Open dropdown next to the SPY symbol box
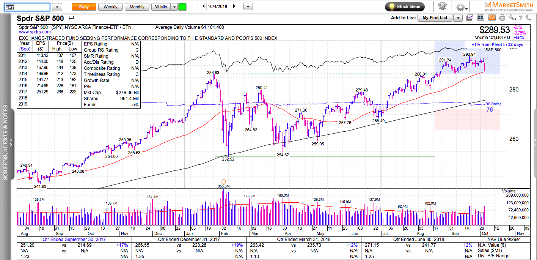This screenshot has height=260, width=537. 57,7
